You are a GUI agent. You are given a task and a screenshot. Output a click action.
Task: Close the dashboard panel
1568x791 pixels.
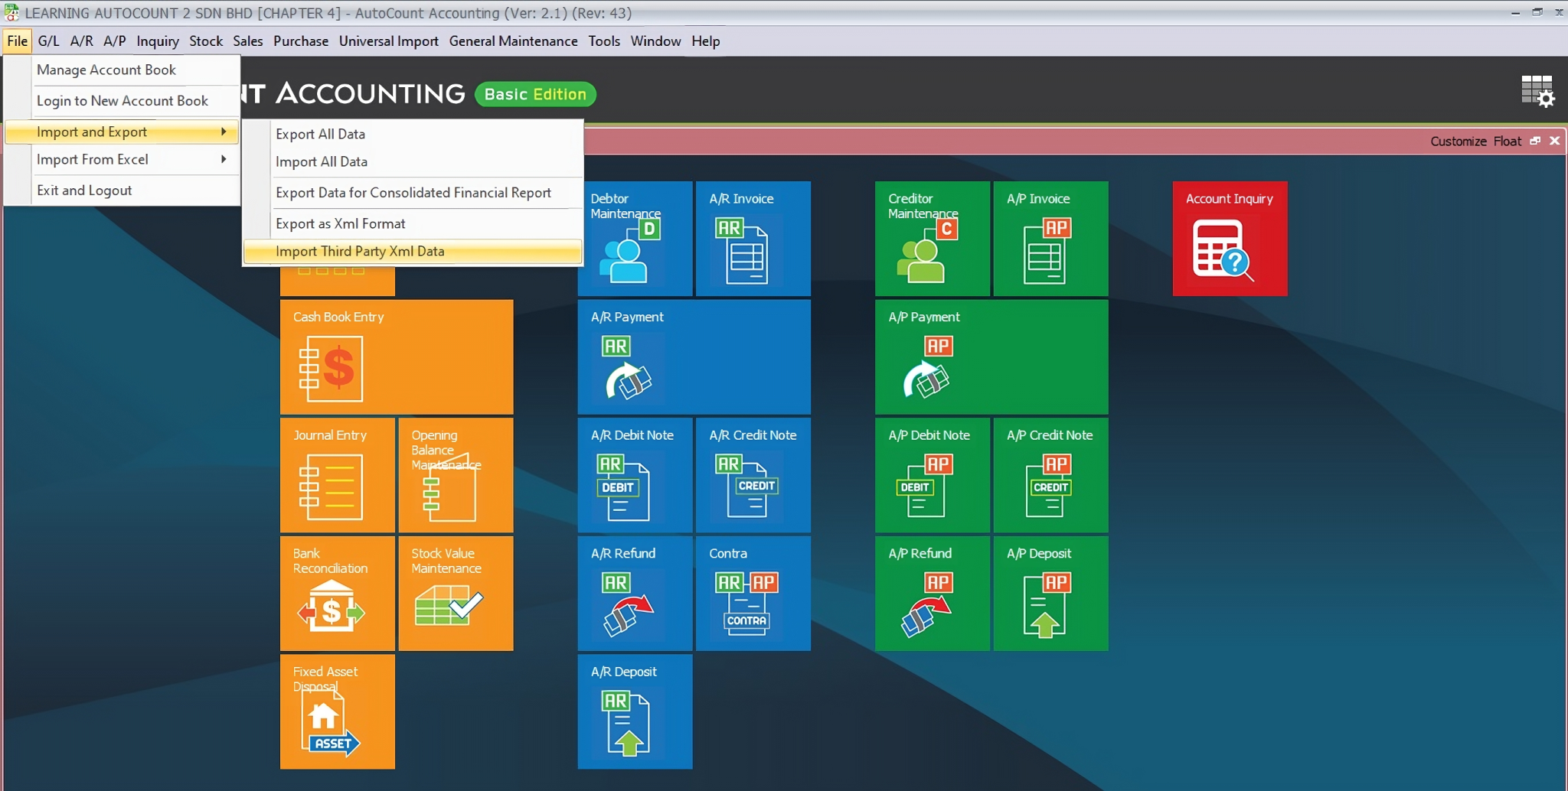(x=1554, y=141)
